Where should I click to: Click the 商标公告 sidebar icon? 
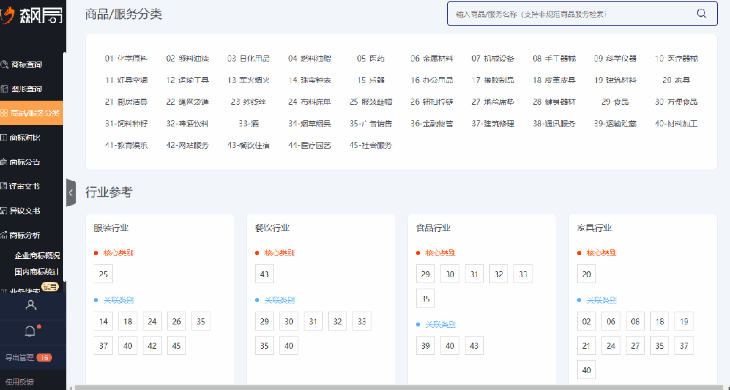coord(4,162)
